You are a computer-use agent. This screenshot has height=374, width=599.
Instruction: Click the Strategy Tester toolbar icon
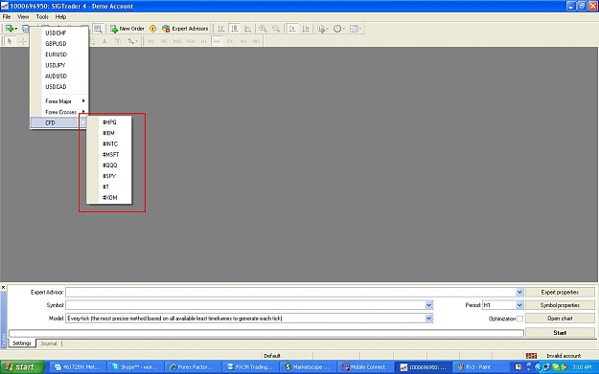pos(98,29)
